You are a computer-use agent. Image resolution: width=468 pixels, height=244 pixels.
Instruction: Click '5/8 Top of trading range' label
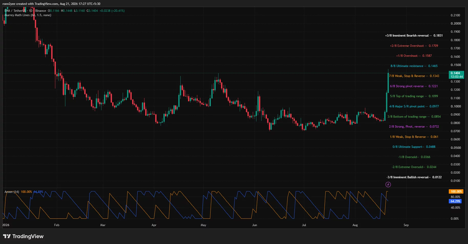point(414,96)
